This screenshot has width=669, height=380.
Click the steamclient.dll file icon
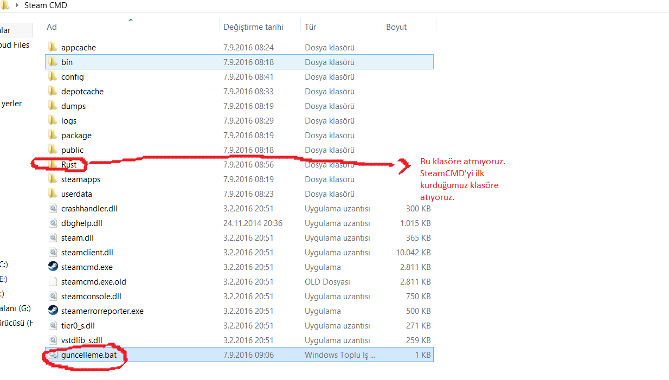(x=53, y=252)
